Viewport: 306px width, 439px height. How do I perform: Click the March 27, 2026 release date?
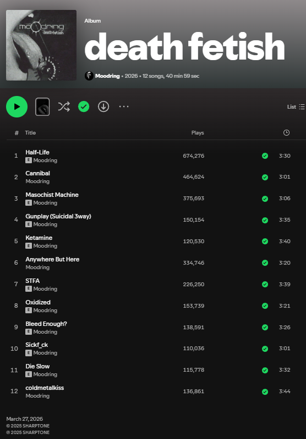point(25,419)
